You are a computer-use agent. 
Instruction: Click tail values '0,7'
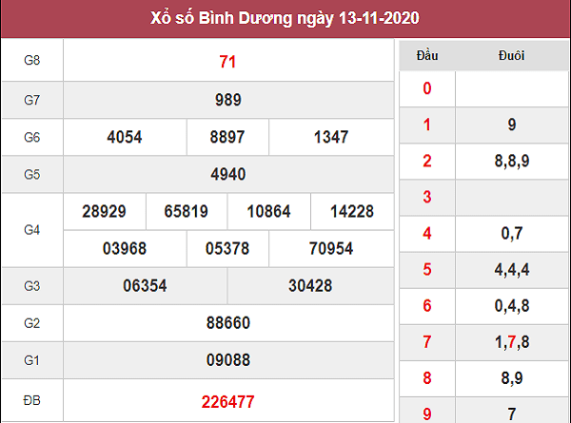pos(512,233)
